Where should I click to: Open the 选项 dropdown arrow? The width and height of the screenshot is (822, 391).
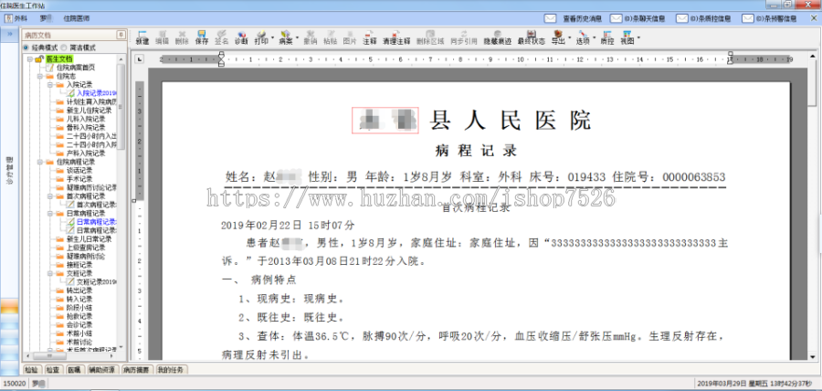pyautogui.click(x=594, y=38)
